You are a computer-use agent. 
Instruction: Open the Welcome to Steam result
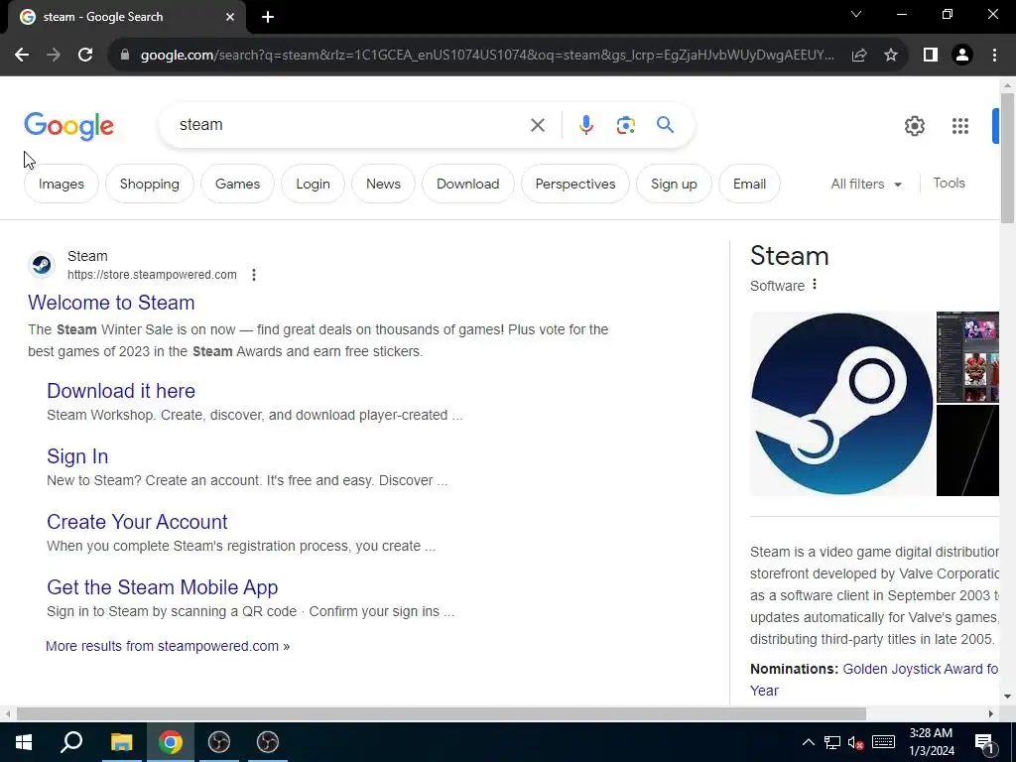pyautogui.click(x=111, y=303)
